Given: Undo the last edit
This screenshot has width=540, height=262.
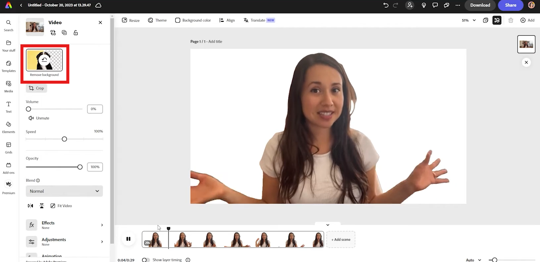Looking at the screenshot, I should (386, 5).
